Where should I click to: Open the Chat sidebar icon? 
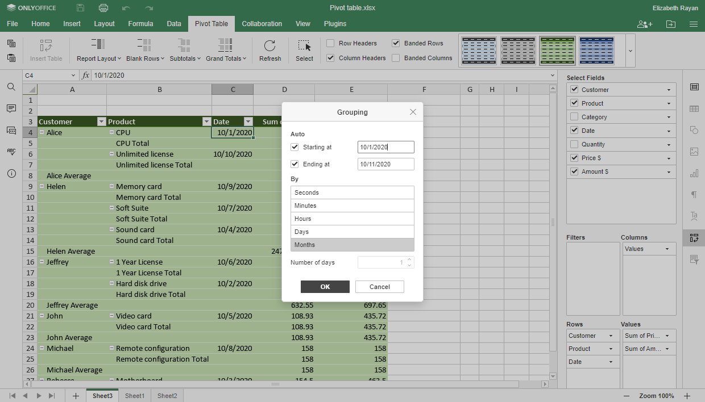click(11, 130)
